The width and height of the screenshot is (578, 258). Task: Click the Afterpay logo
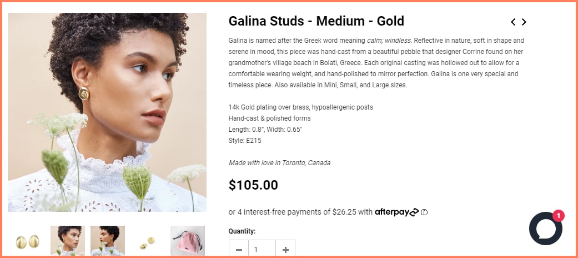(396, 212)
